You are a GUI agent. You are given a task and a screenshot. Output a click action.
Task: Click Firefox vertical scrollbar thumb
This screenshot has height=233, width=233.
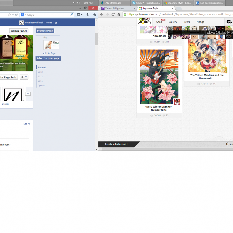tap(96, 39)
